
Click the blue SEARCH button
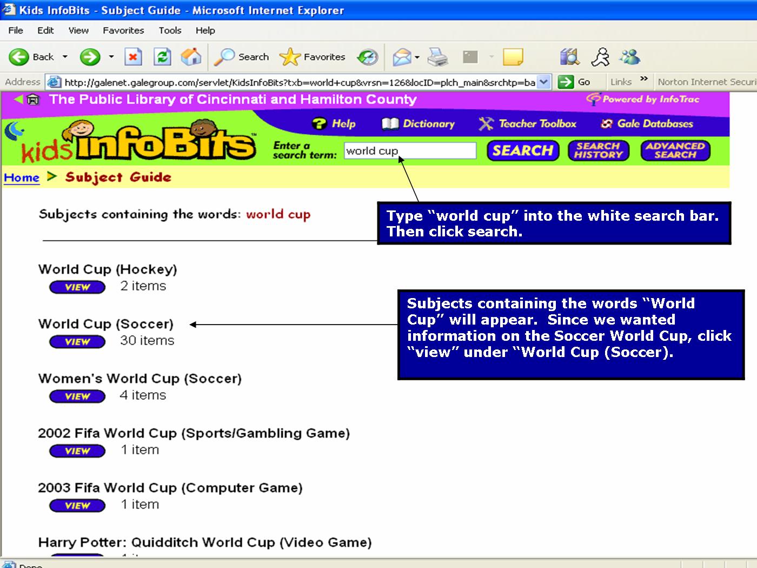[x=523, y=150]
